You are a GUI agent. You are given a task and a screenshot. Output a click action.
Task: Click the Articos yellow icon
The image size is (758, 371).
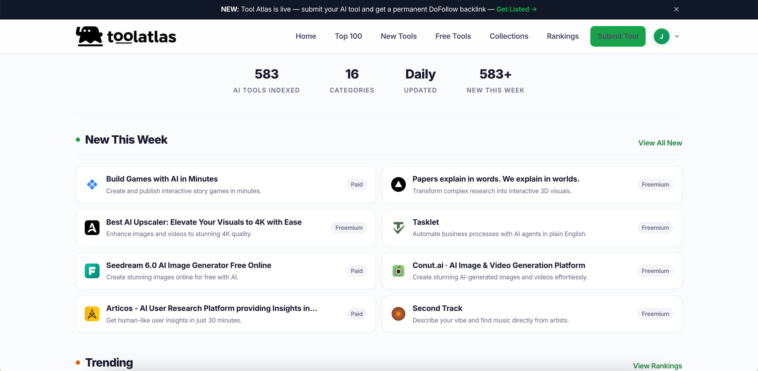pos(92,314)
